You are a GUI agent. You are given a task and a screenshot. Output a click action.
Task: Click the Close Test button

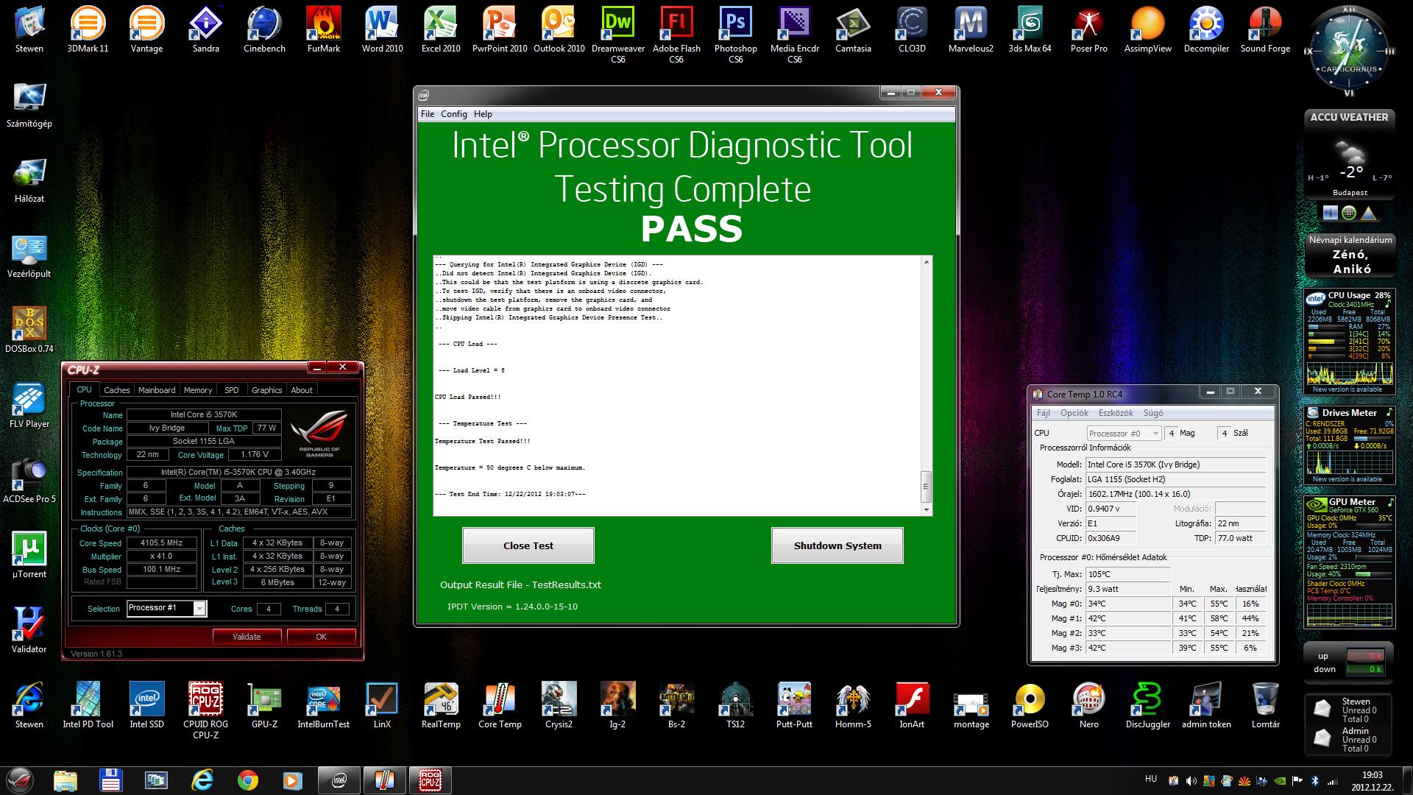[528, 545]
